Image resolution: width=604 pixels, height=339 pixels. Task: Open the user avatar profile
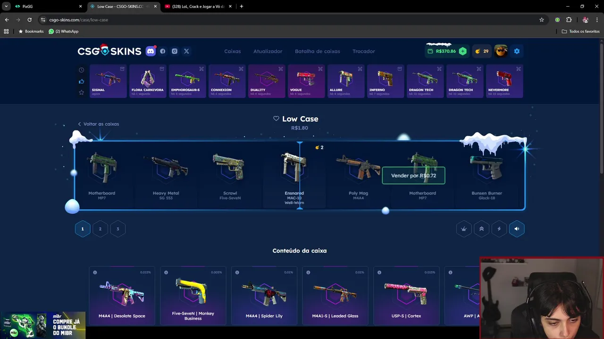(501, 51)
